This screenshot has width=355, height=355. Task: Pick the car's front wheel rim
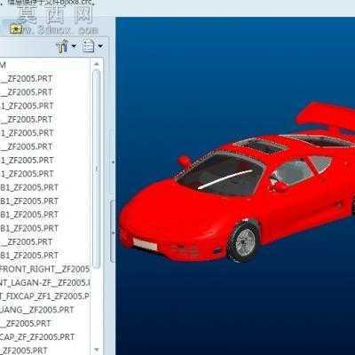(245, 241)
